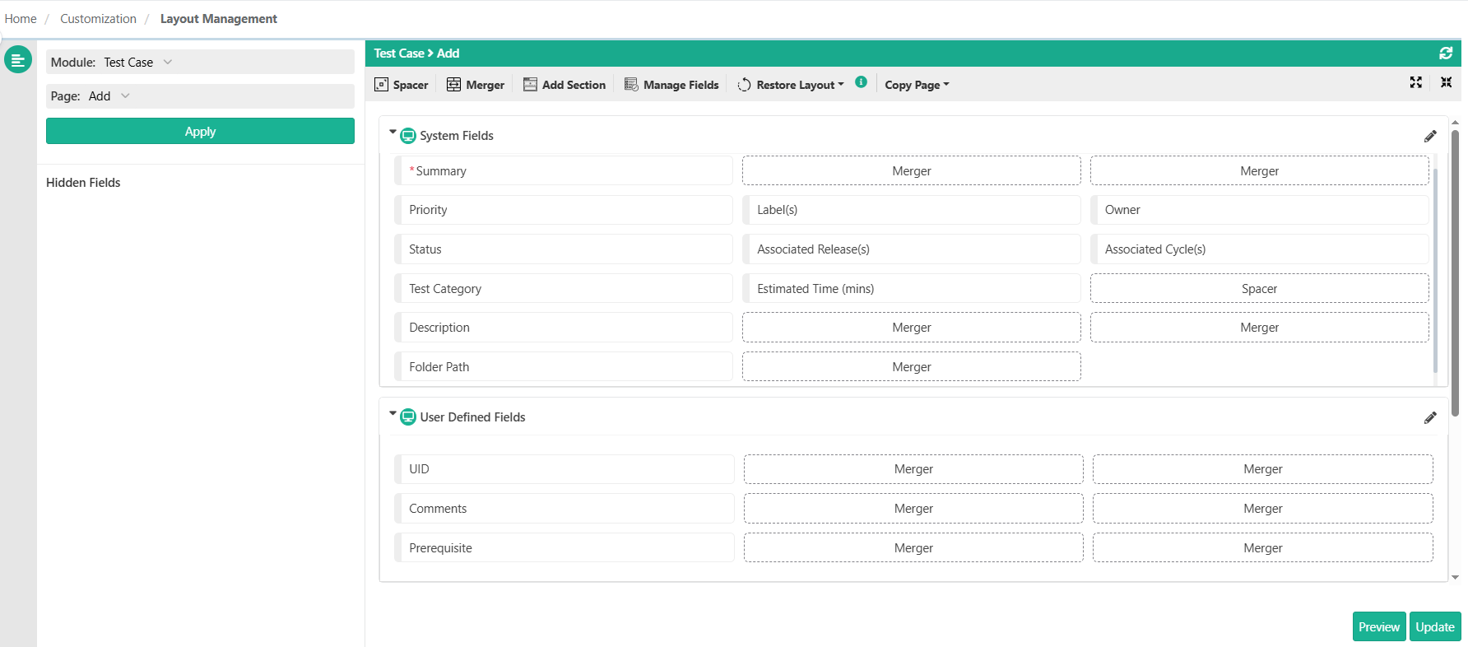This screenshot has width=1468, height=647.
Task: Click the green info icon
Action: point(861,81)
